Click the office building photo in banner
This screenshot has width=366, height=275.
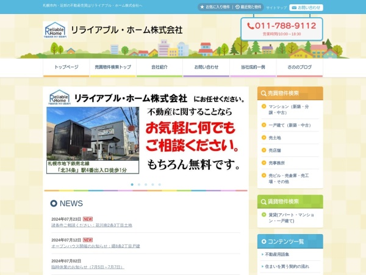[x=93, y=134]
